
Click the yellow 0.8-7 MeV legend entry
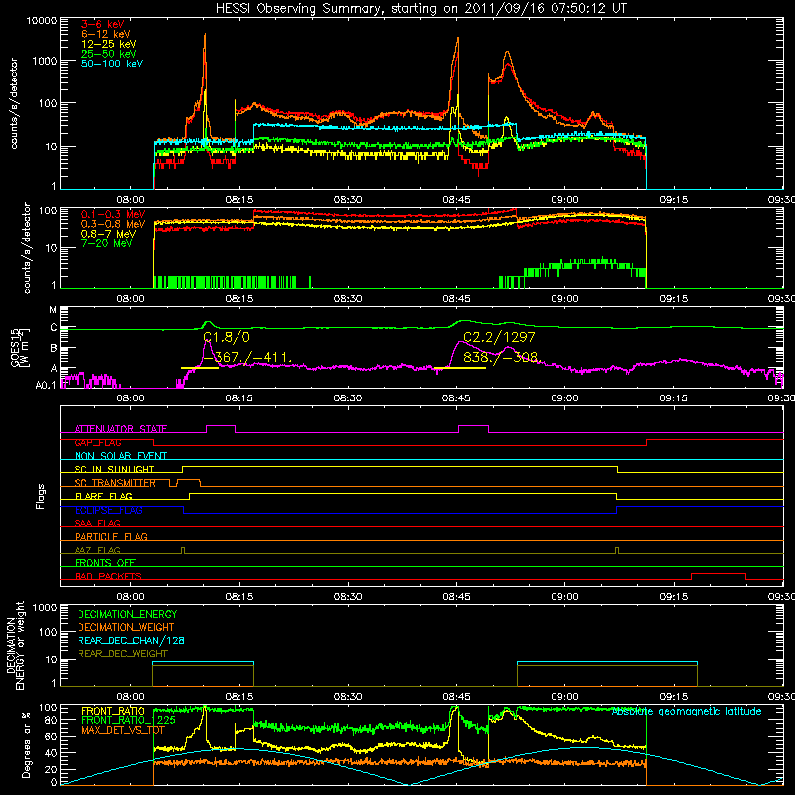tap(108, 234)
